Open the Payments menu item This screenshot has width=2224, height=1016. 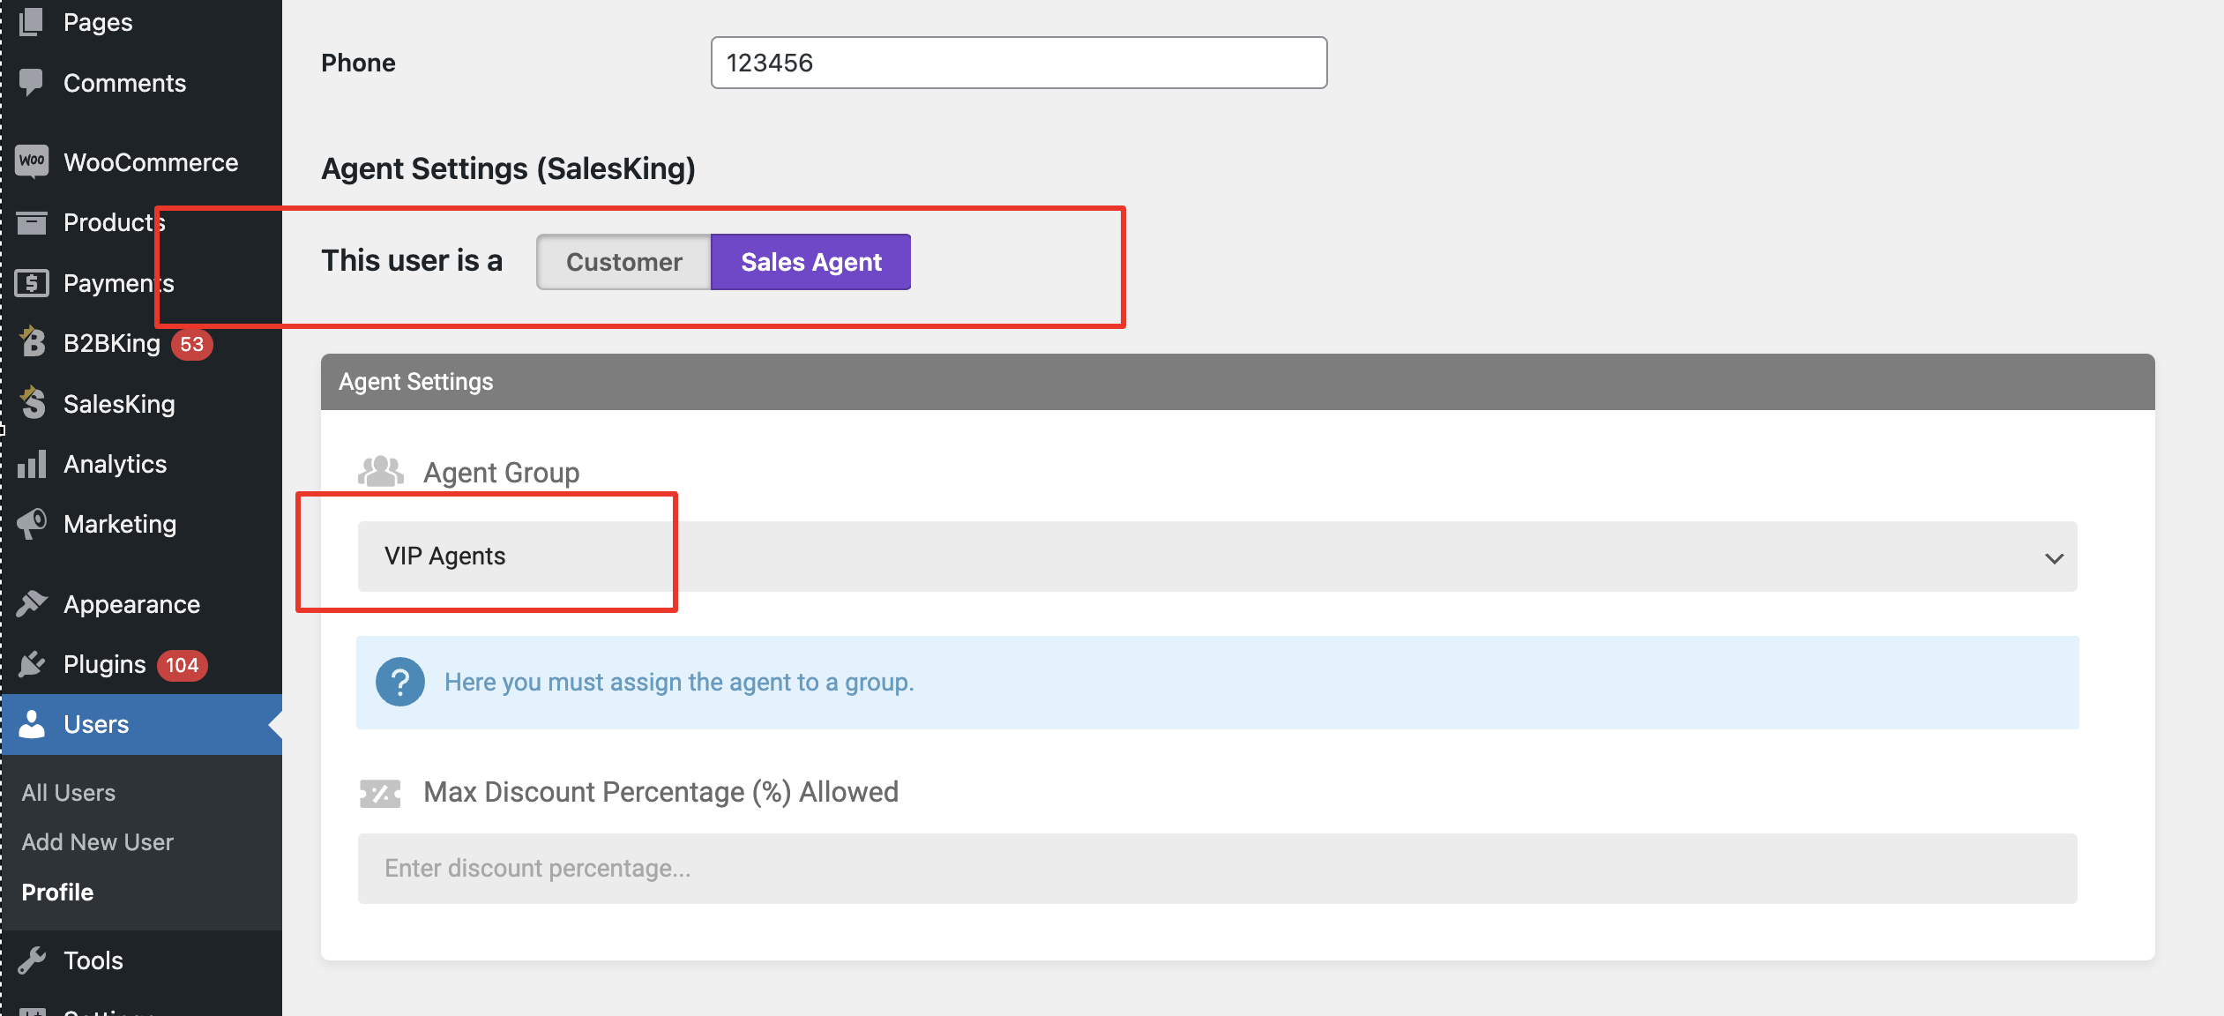pos(118,283)
